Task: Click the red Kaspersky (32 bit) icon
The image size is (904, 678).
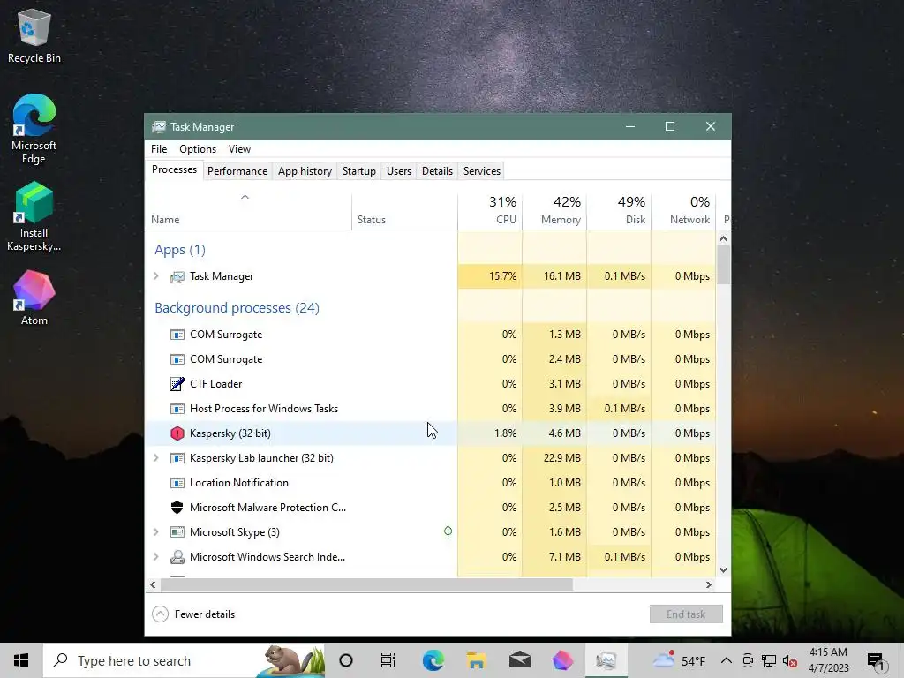Action: (177, 433)
